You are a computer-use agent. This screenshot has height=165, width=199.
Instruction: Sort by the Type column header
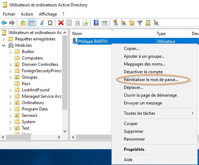pyautogui.click(x=172, y=34)
